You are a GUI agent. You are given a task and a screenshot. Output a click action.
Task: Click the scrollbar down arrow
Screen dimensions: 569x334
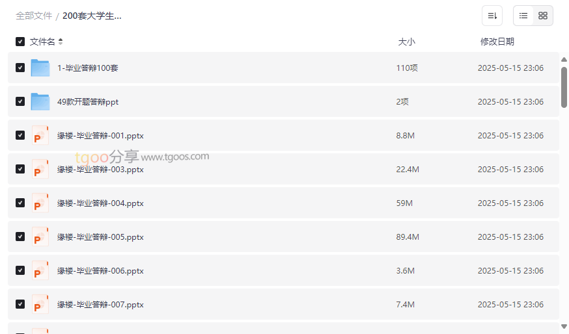564,326
